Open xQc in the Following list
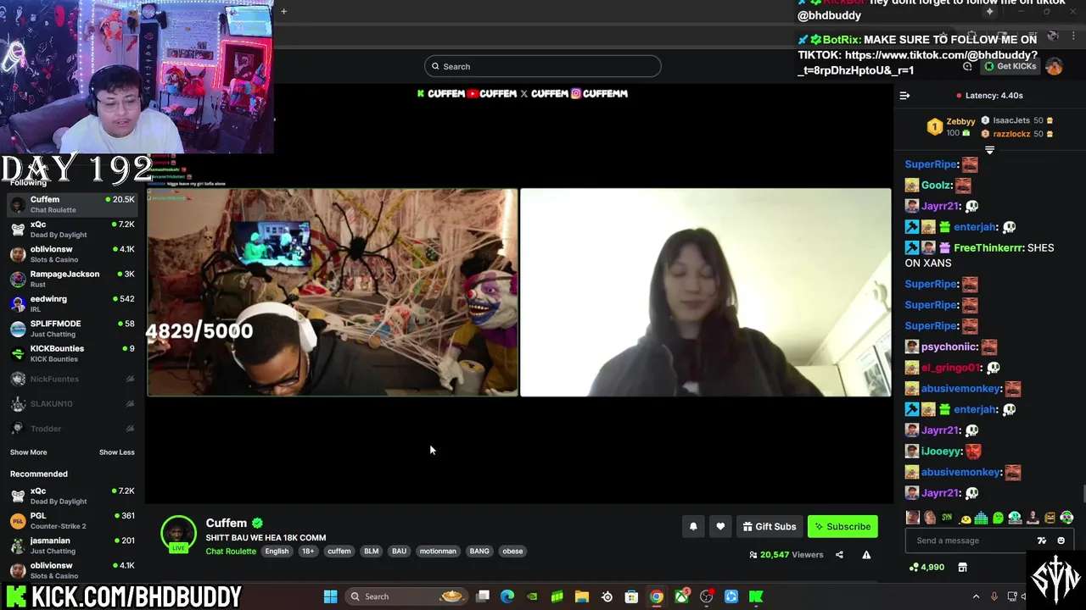 [x=72, y=230]
